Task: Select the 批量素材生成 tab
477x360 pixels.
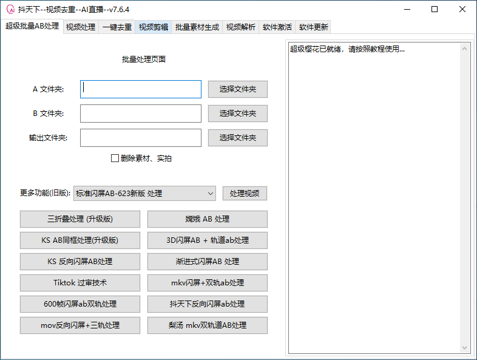Action: (197, 27)
